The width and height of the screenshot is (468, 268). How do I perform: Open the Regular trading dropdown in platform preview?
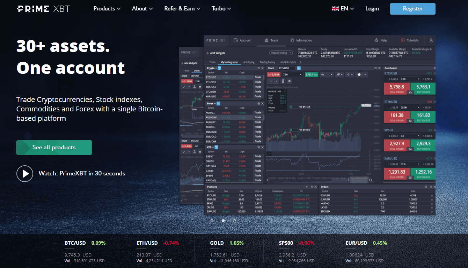click(x=281, y=53)
